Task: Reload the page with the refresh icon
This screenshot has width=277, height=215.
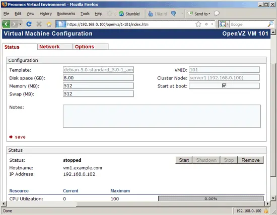Action: click(29, 24)
